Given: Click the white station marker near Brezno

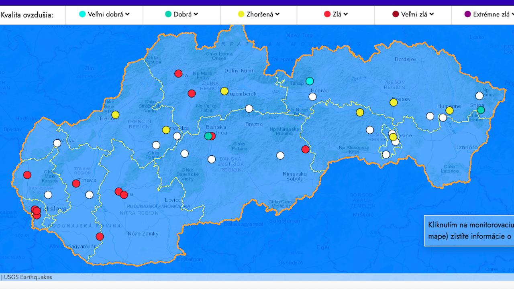Looking at the screenshot, I should (x=249, y=108).
